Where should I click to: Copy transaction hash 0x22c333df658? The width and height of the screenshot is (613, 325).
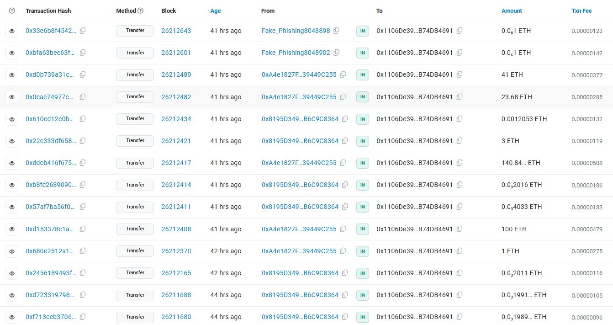point(83,141)
